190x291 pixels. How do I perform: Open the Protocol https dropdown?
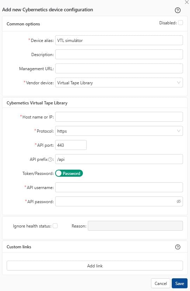tap(119, 131)
